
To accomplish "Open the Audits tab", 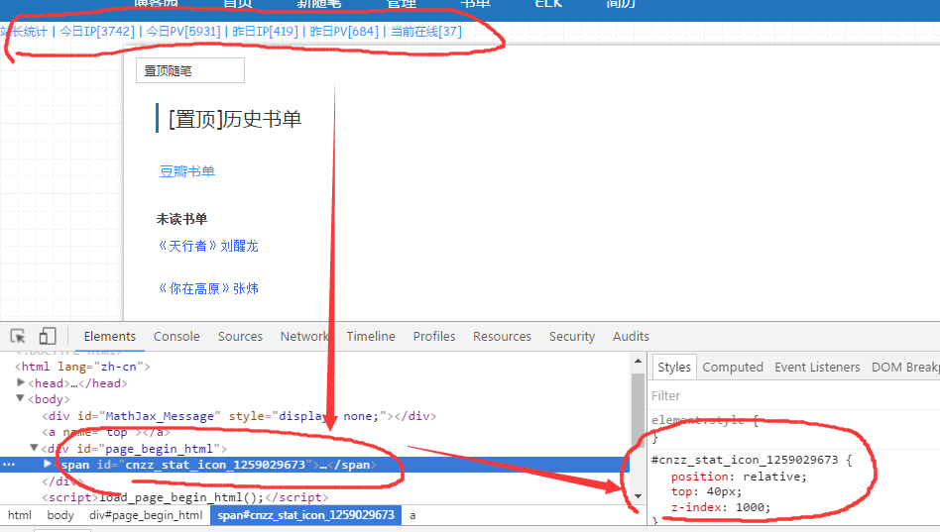I will tap(631, 336).
